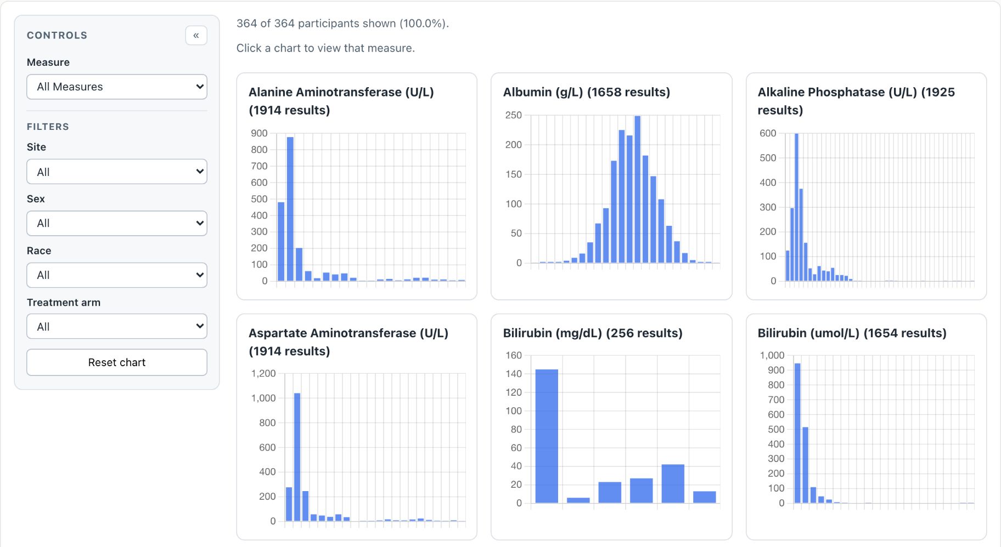Click the Reset chart button
This screenshot has height=547, width=1001.
(117, 362)
